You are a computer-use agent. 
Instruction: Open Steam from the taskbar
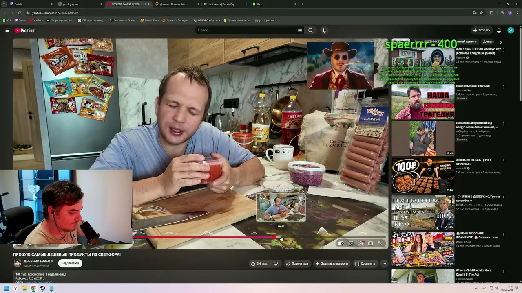coord(42,289)
